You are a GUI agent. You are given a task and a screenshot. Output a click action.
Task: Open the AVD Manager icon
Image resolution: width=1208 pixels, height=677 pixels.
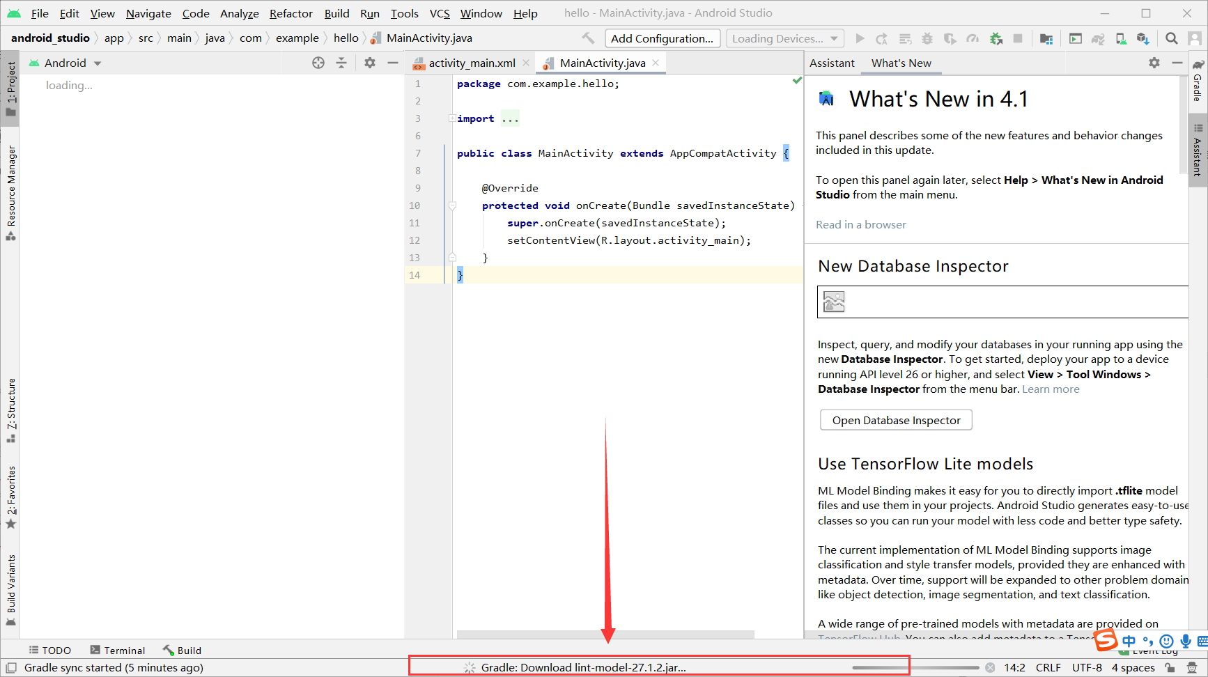[x=1121, y=38]
